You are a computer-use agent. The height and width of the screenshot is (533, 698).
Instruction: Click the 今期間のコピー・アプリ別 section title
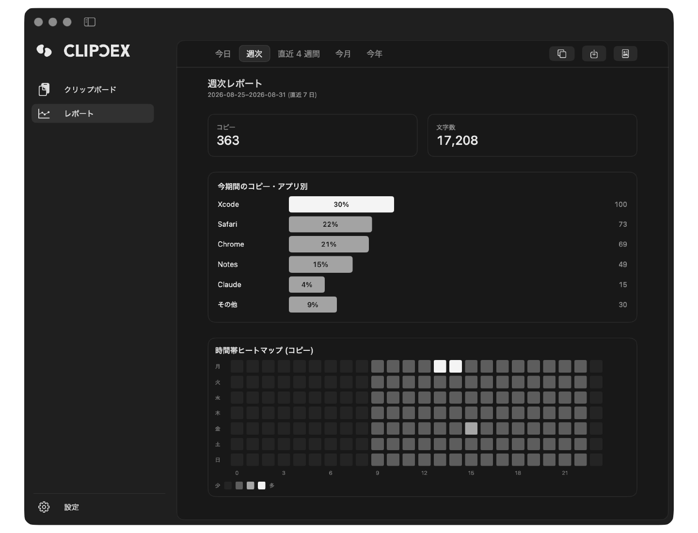[x=263, y=186]
